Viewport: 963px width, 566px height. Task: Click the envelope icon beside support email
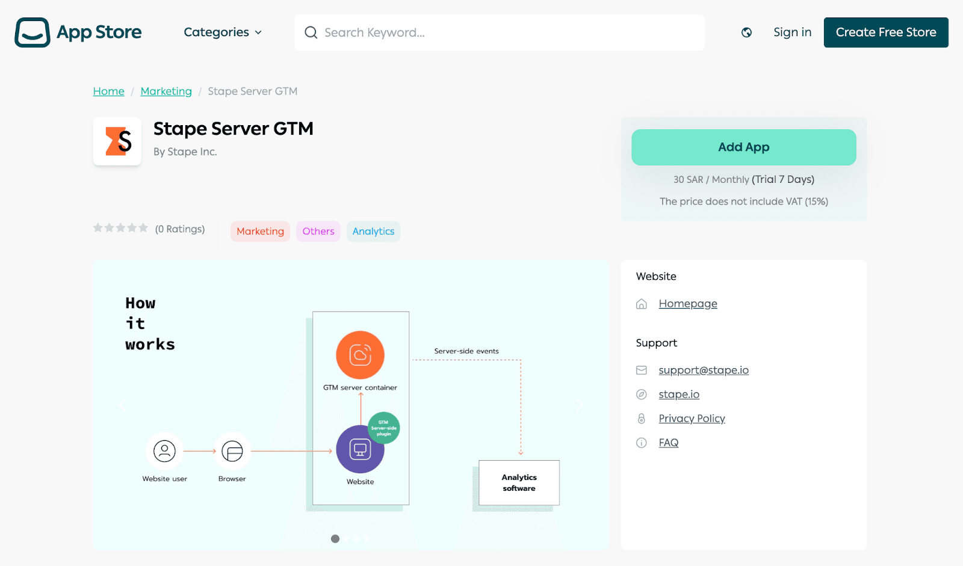[x=642, y=371]
